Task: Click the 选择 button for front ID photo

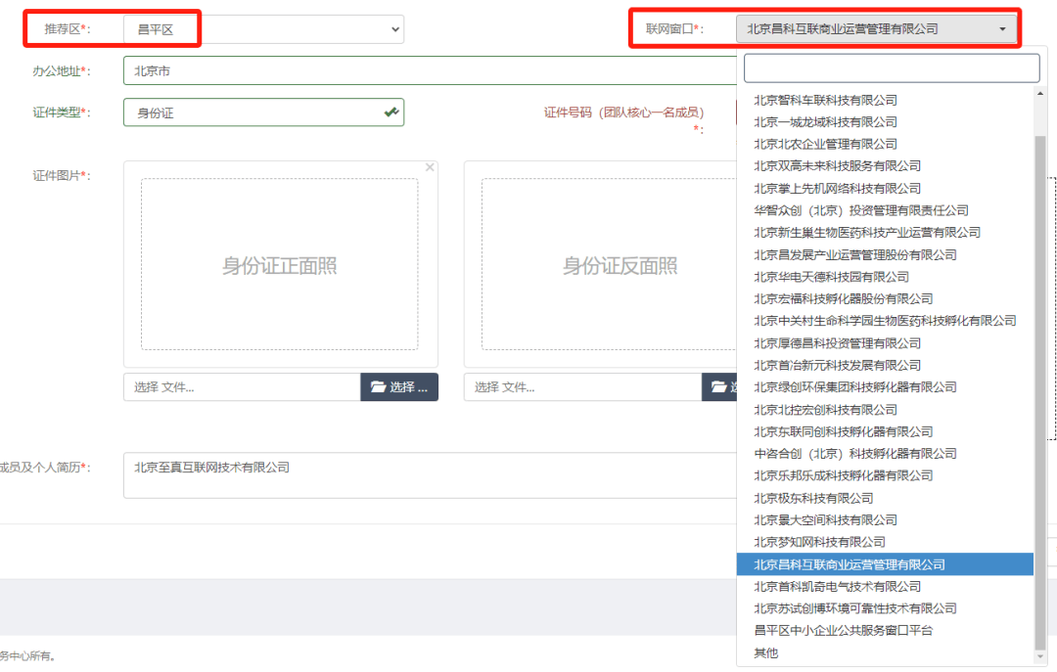Action: 399,387
